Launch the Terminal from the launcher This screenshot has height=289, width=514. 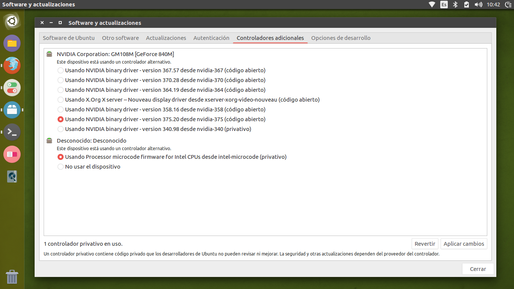(12, 132)
